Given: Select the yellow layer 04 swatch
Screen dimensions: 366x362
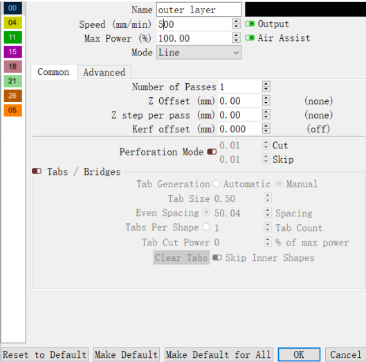Looking at the screenshot, I should click(13, 23).
